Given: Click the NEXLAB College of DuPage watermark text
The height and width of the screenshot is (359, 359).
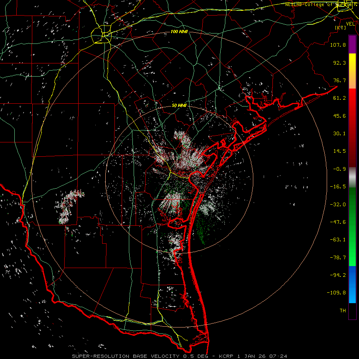Looking at the screenshot, I should (321, 4).
